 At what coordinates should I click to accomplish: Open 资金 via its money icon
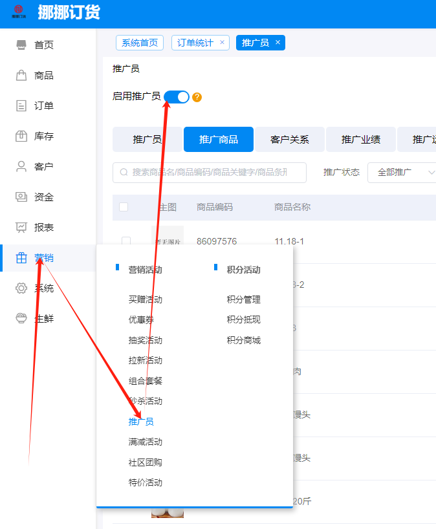[x=21, y=197]
